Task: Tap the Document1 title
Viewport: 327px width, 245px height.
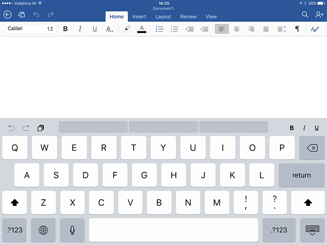Action: click(163, 9)
